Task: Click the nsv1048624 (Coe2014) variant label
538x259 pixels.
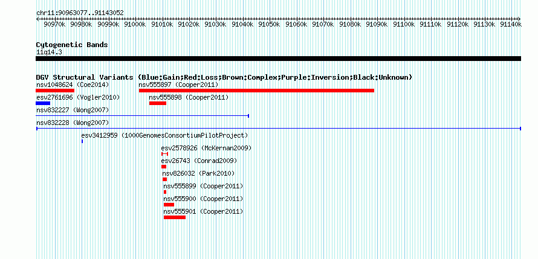Action: (x=73, y=85)
